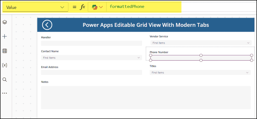This screenshot has width=257, height=119.
Task: Open the more options ellipsis
Action: click(5, 93)
